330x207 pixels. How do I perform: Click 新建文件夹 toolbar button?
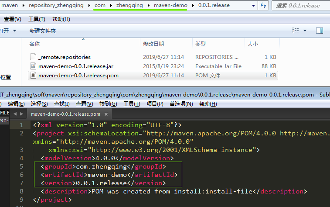pyautogui.click(x=43, y=31)
